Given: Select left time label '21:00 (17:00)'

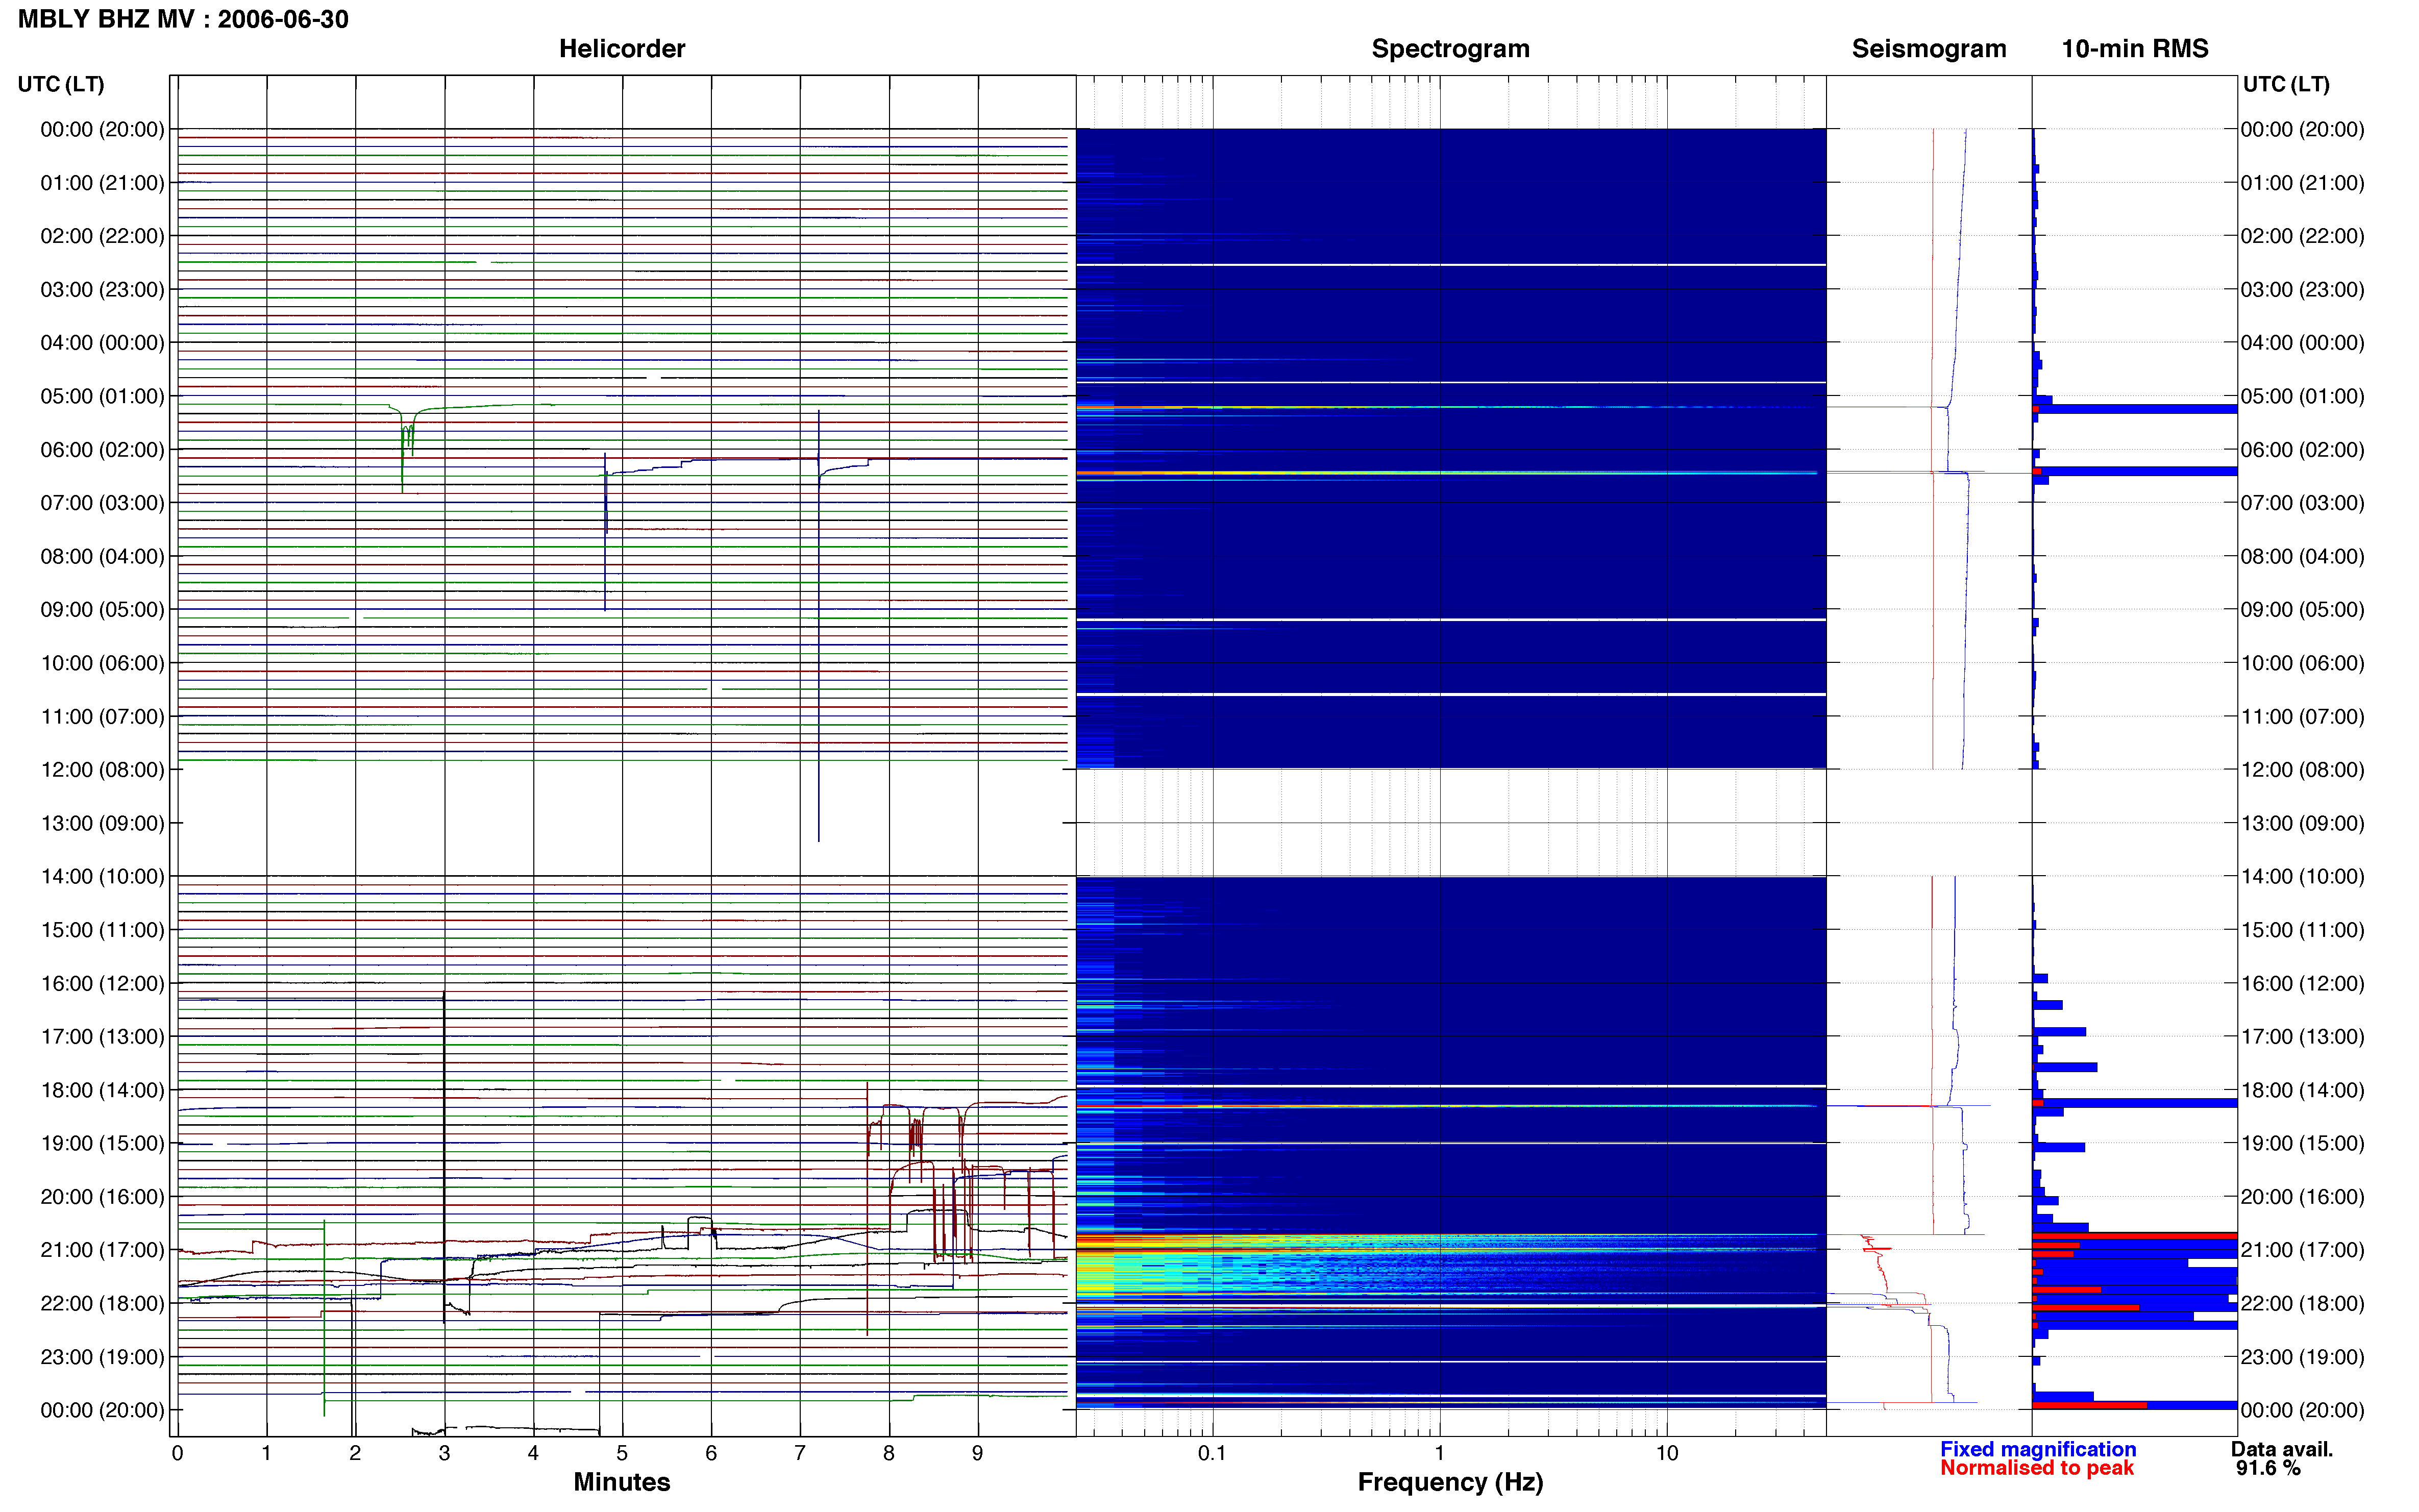Looking at the screenshot, I should click(x=102, y=1249).
